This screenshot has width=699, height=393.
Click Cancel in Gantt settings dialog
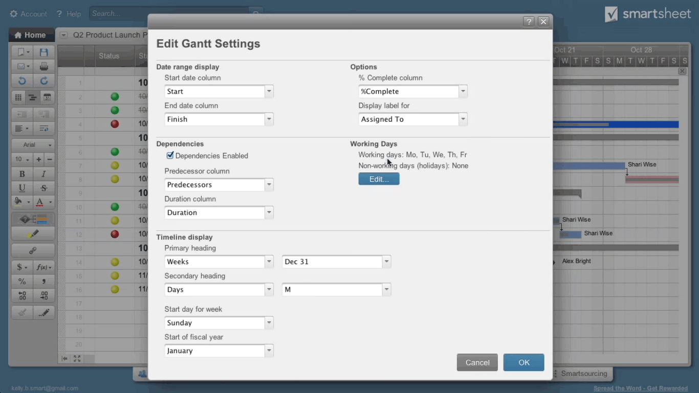[477, 362]
